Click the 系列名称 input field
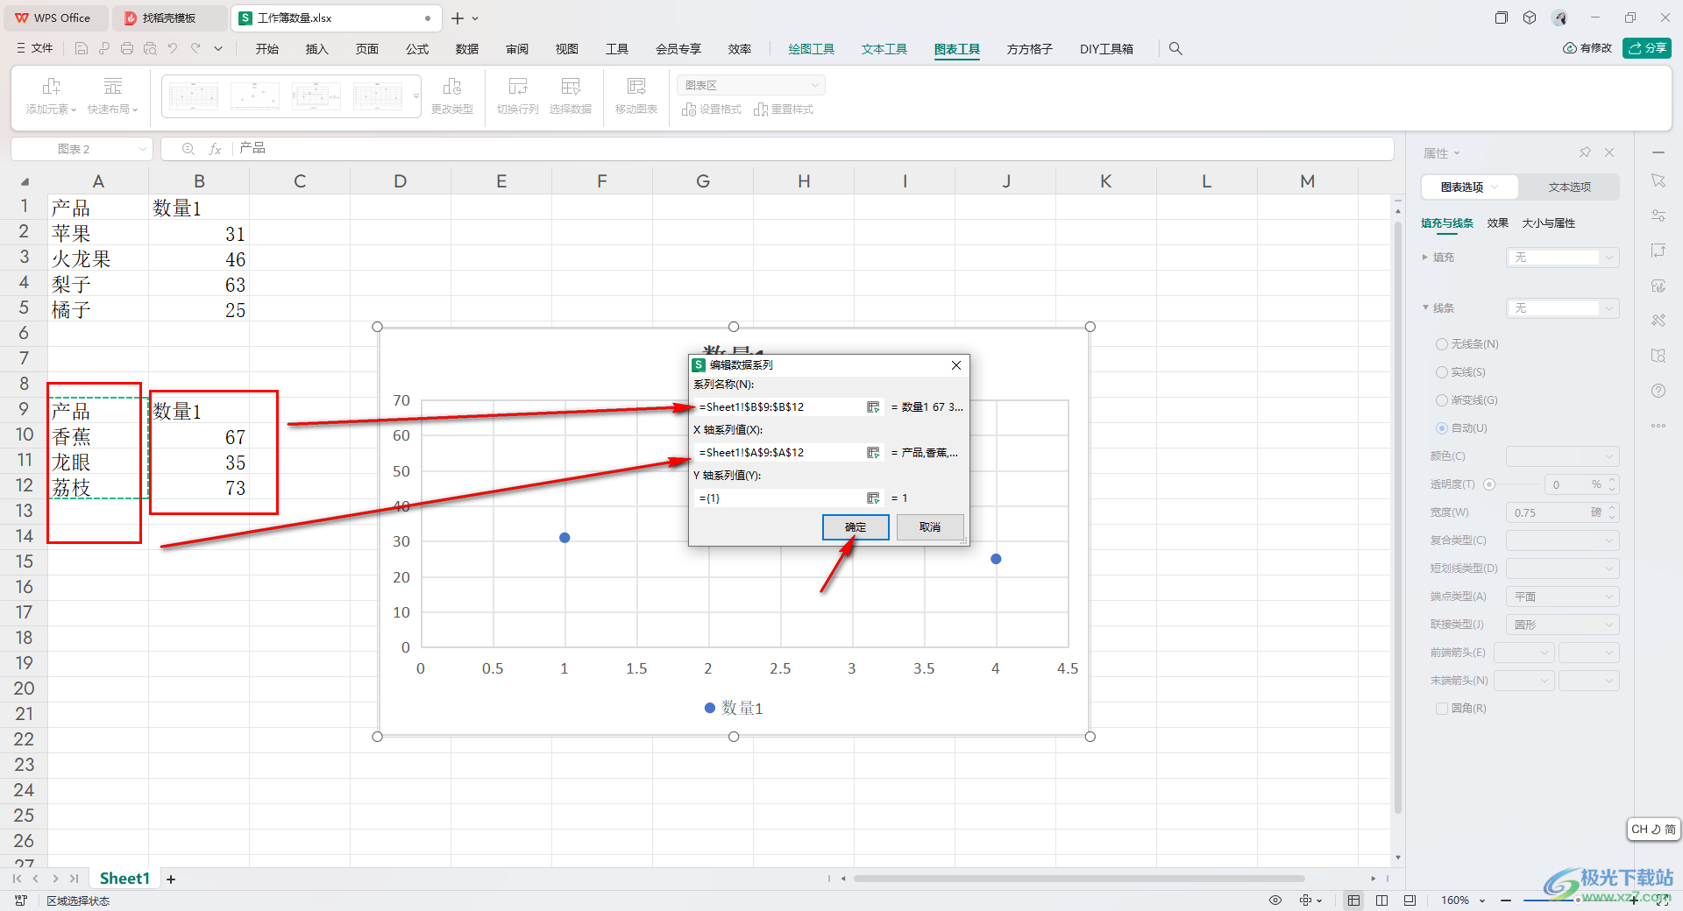Image resolution: width=1683 pixels, height=911 pixels. pos(780,407)
